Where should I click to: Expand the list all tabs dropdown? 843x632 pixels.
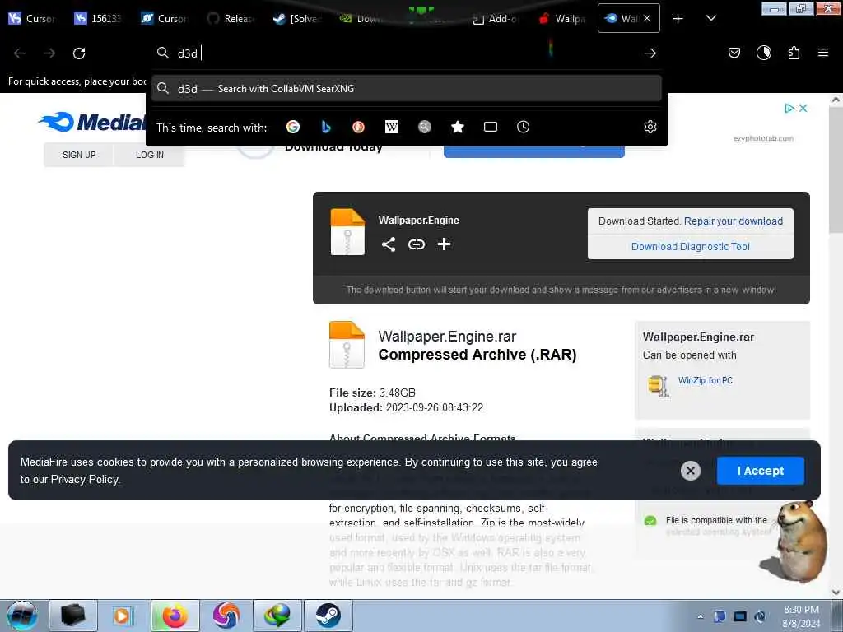[x=710, y=18]
